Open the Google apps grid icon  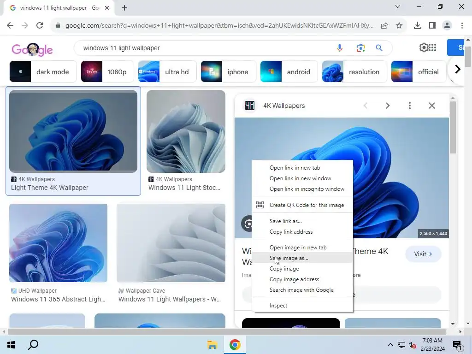click(x=432, y=47)
